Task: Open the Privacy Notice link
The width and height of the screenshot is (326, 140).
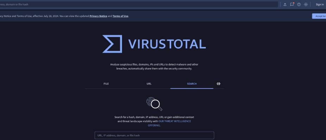Action: 98,16
